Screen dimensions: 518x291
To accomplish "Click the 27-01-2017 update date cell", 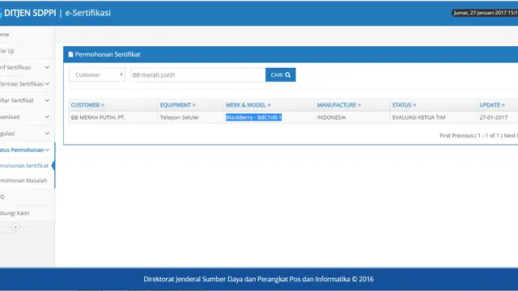I will (x=498, y=117).
